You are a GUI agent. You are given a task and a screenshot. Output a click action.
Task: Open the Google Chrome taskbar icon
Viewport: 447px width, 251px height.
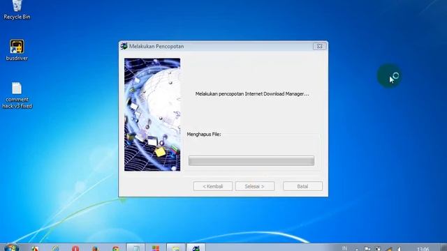(115, 249)
